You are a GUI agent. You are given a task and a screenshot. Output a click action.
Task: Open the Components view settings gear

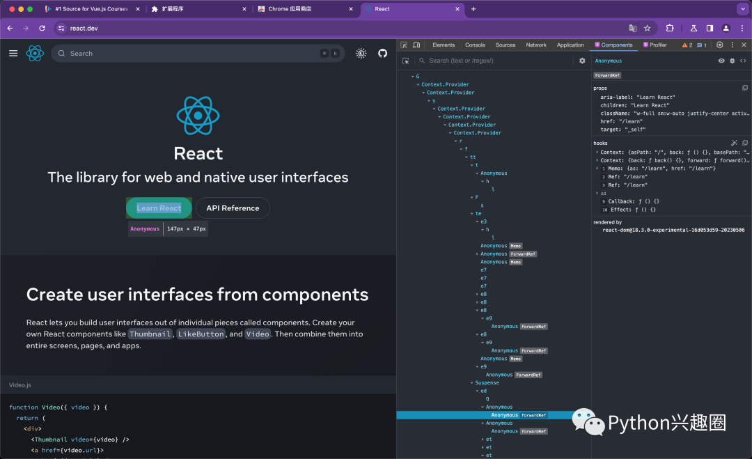tap(582, 61)
